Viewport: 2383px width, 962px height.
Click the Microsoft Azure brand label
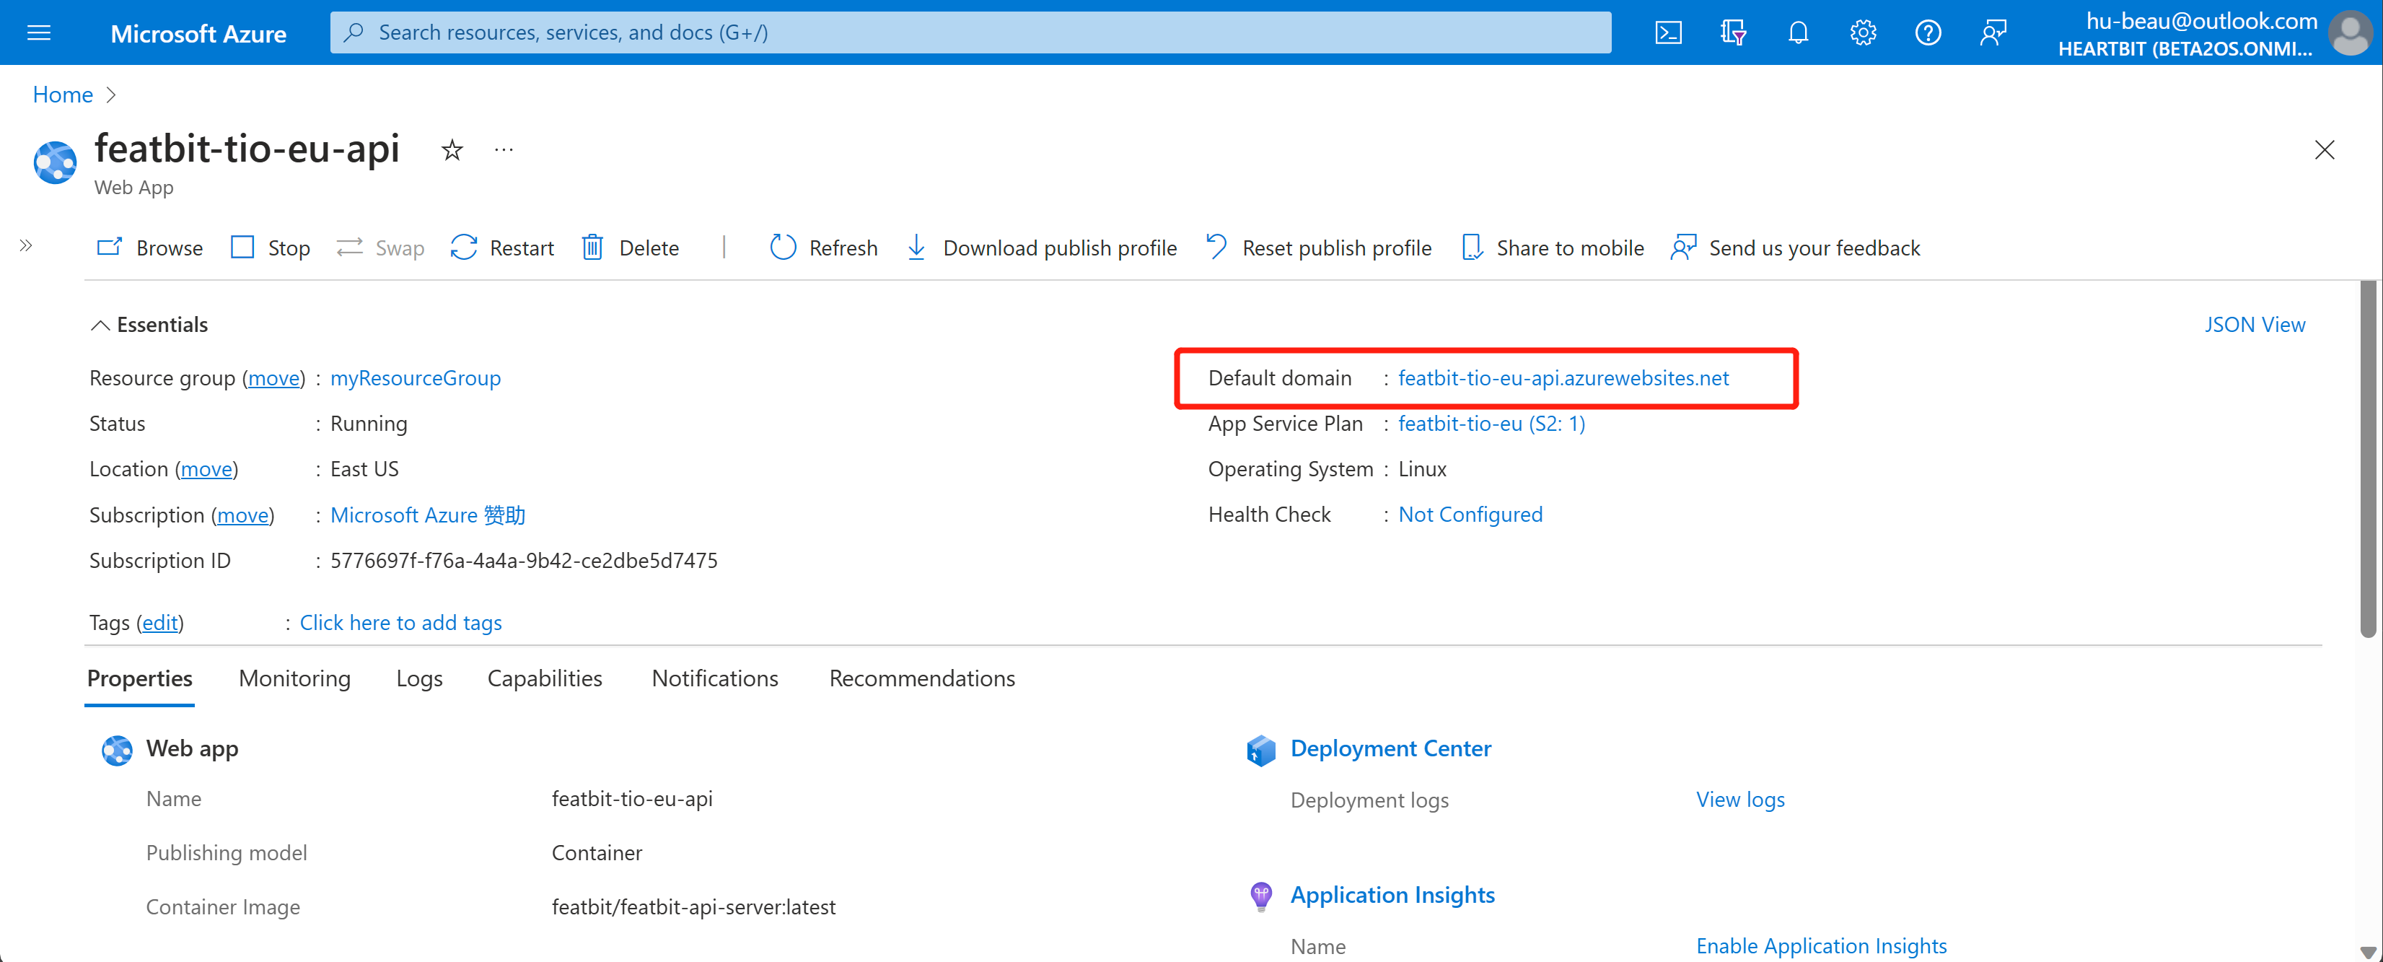(198, 33)
